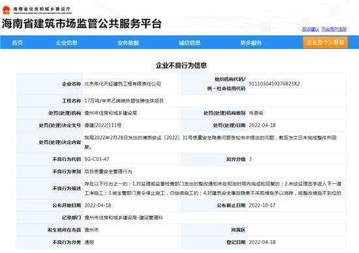Viewport: 359px width, 253px height.
Task: Select bad behavior code SG-C03-47
Action: pos(97,159)
